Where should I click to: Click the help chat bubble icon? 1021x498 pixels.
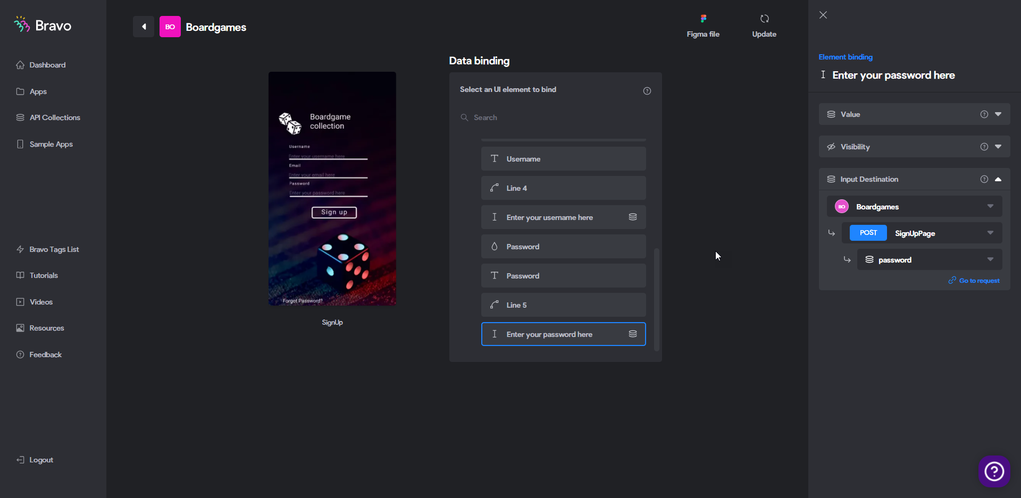point(994,471)
